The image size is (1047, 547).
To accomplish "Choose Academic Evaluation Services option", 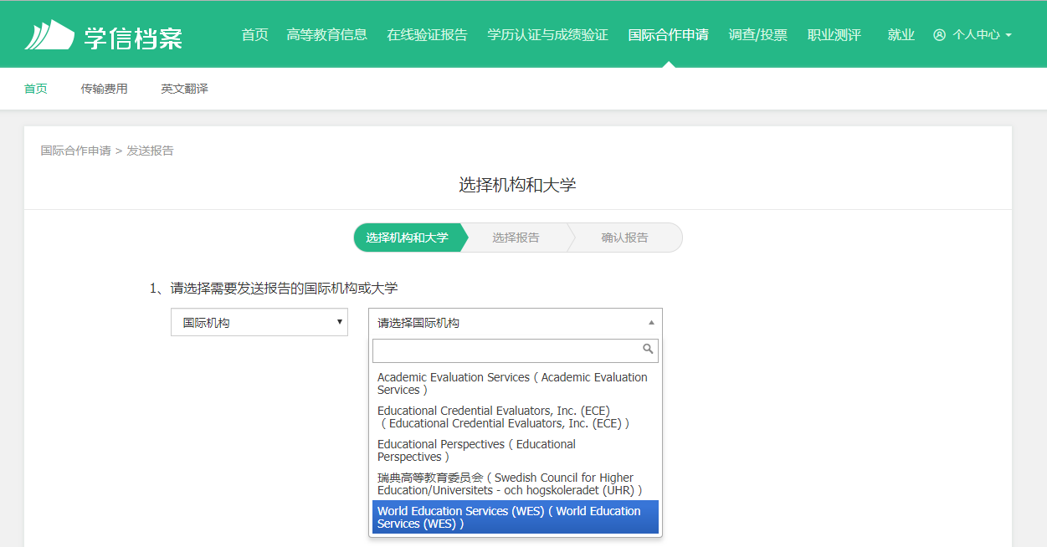I will [x=516, y=384].
